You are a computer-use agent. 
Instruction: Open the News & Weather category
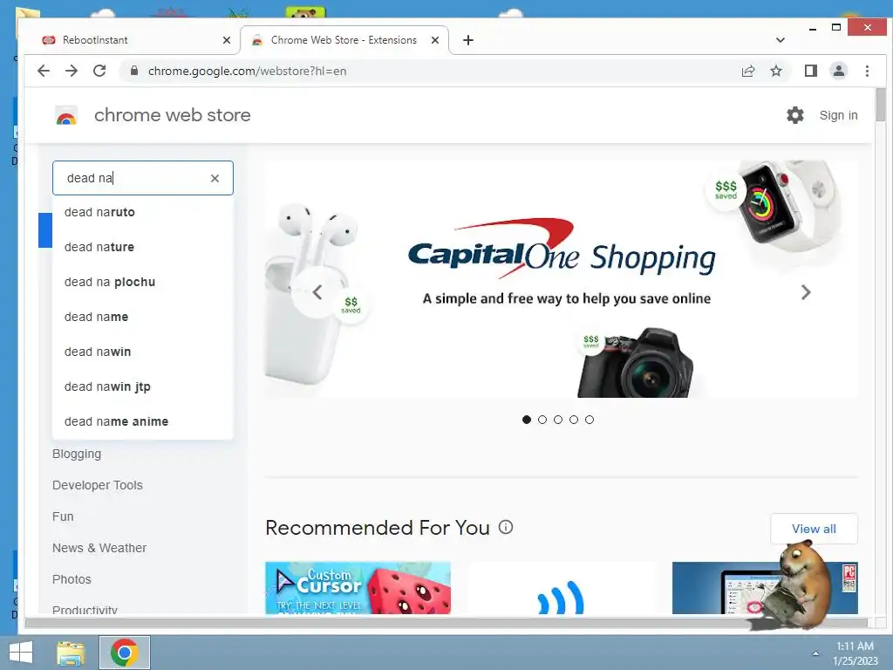[99, 548]
